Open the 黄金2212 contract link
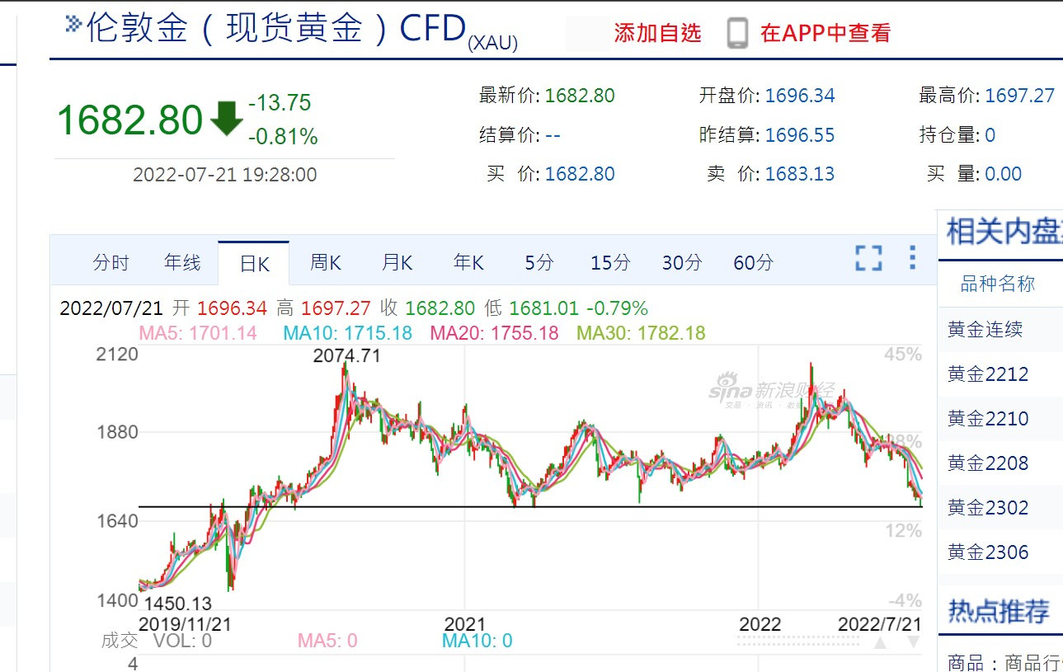This screenshot has height=672, width=1063. pos(988,374)
